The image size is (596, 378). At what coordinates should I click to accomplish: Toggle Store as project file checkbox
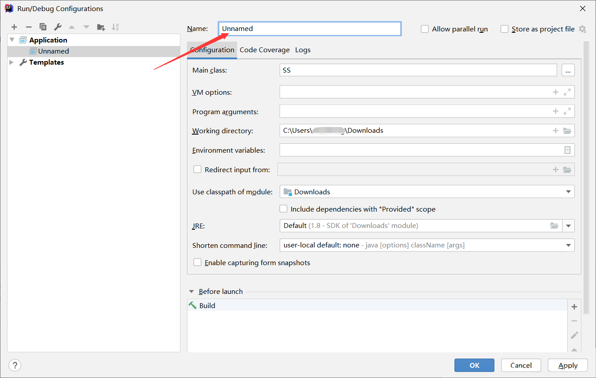(504, 29)
